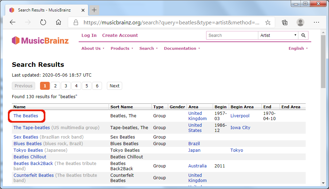Open Tokyo Beatles artist link
This screenshot has width=329, height=189.
click(28, 150)
